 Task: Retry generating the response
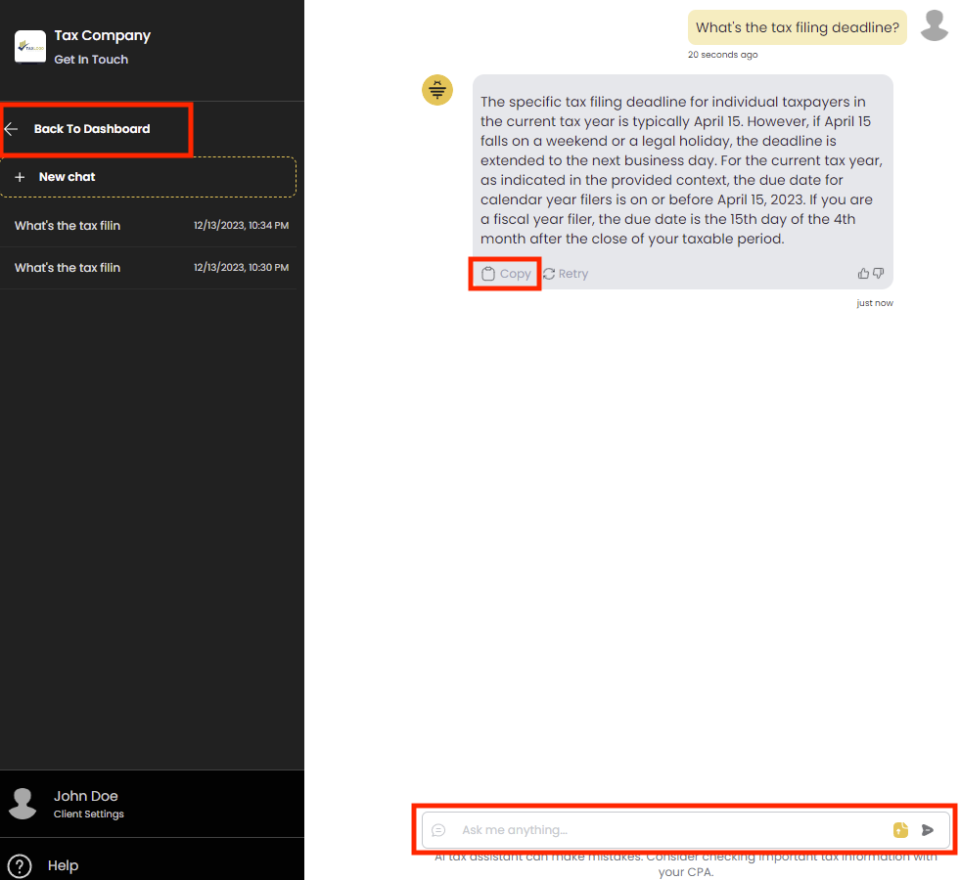click(566, 274)
